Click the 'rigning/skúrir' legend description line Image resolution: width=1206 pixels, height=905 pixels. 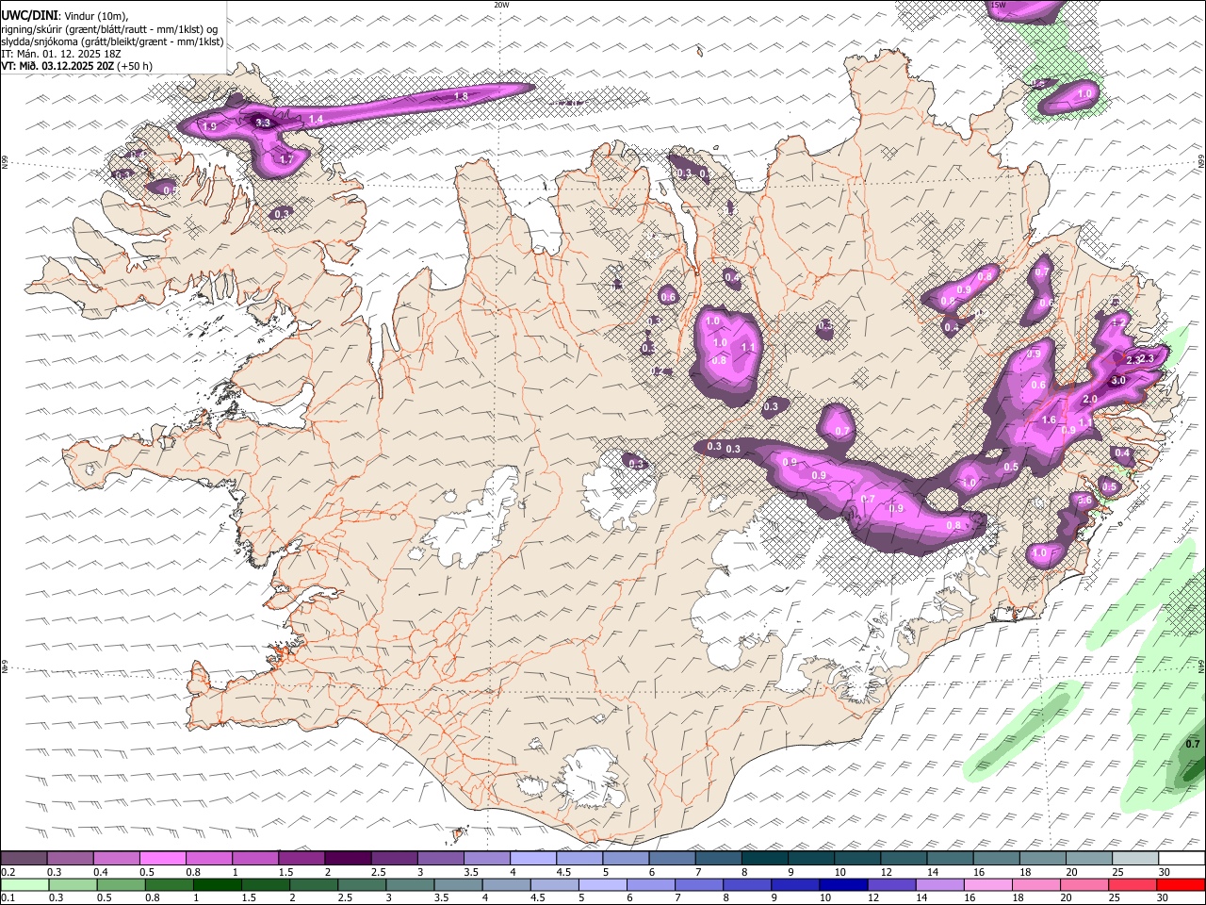pos(109,29)
